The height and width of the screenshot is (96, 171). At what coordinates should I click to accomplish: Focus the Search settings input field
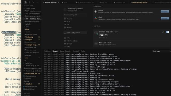pyautogui.click(x=75, y=15)
